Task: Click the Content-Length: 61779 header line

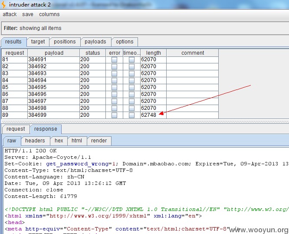Action: [x=41, y=196]
